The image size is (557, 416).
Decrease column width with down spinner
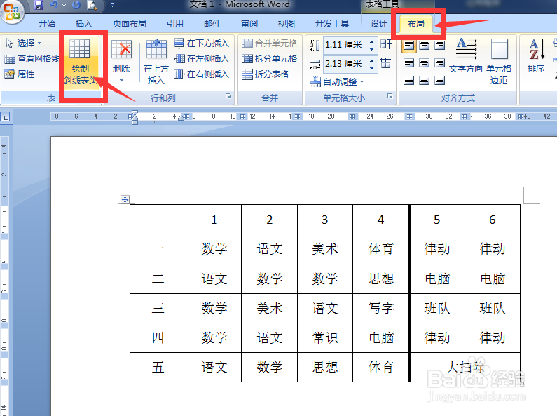[371, 68]
